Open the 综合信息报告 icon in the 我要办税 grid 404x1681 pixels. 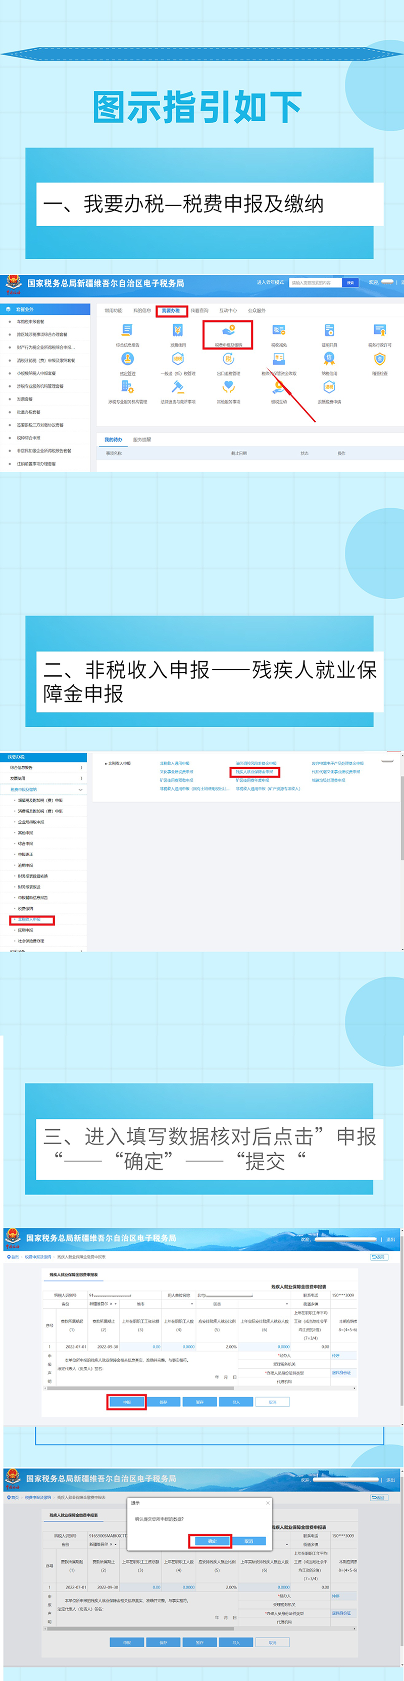coord(127,331)
